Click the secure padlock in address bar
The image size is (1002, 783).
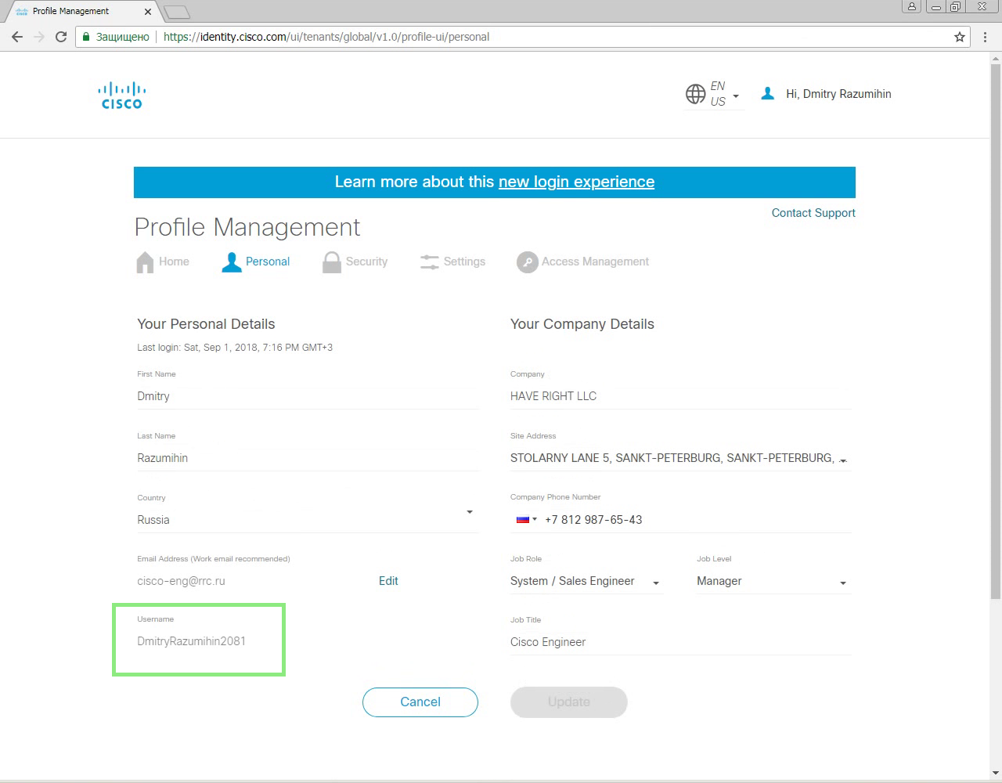(x=86, y=37)
